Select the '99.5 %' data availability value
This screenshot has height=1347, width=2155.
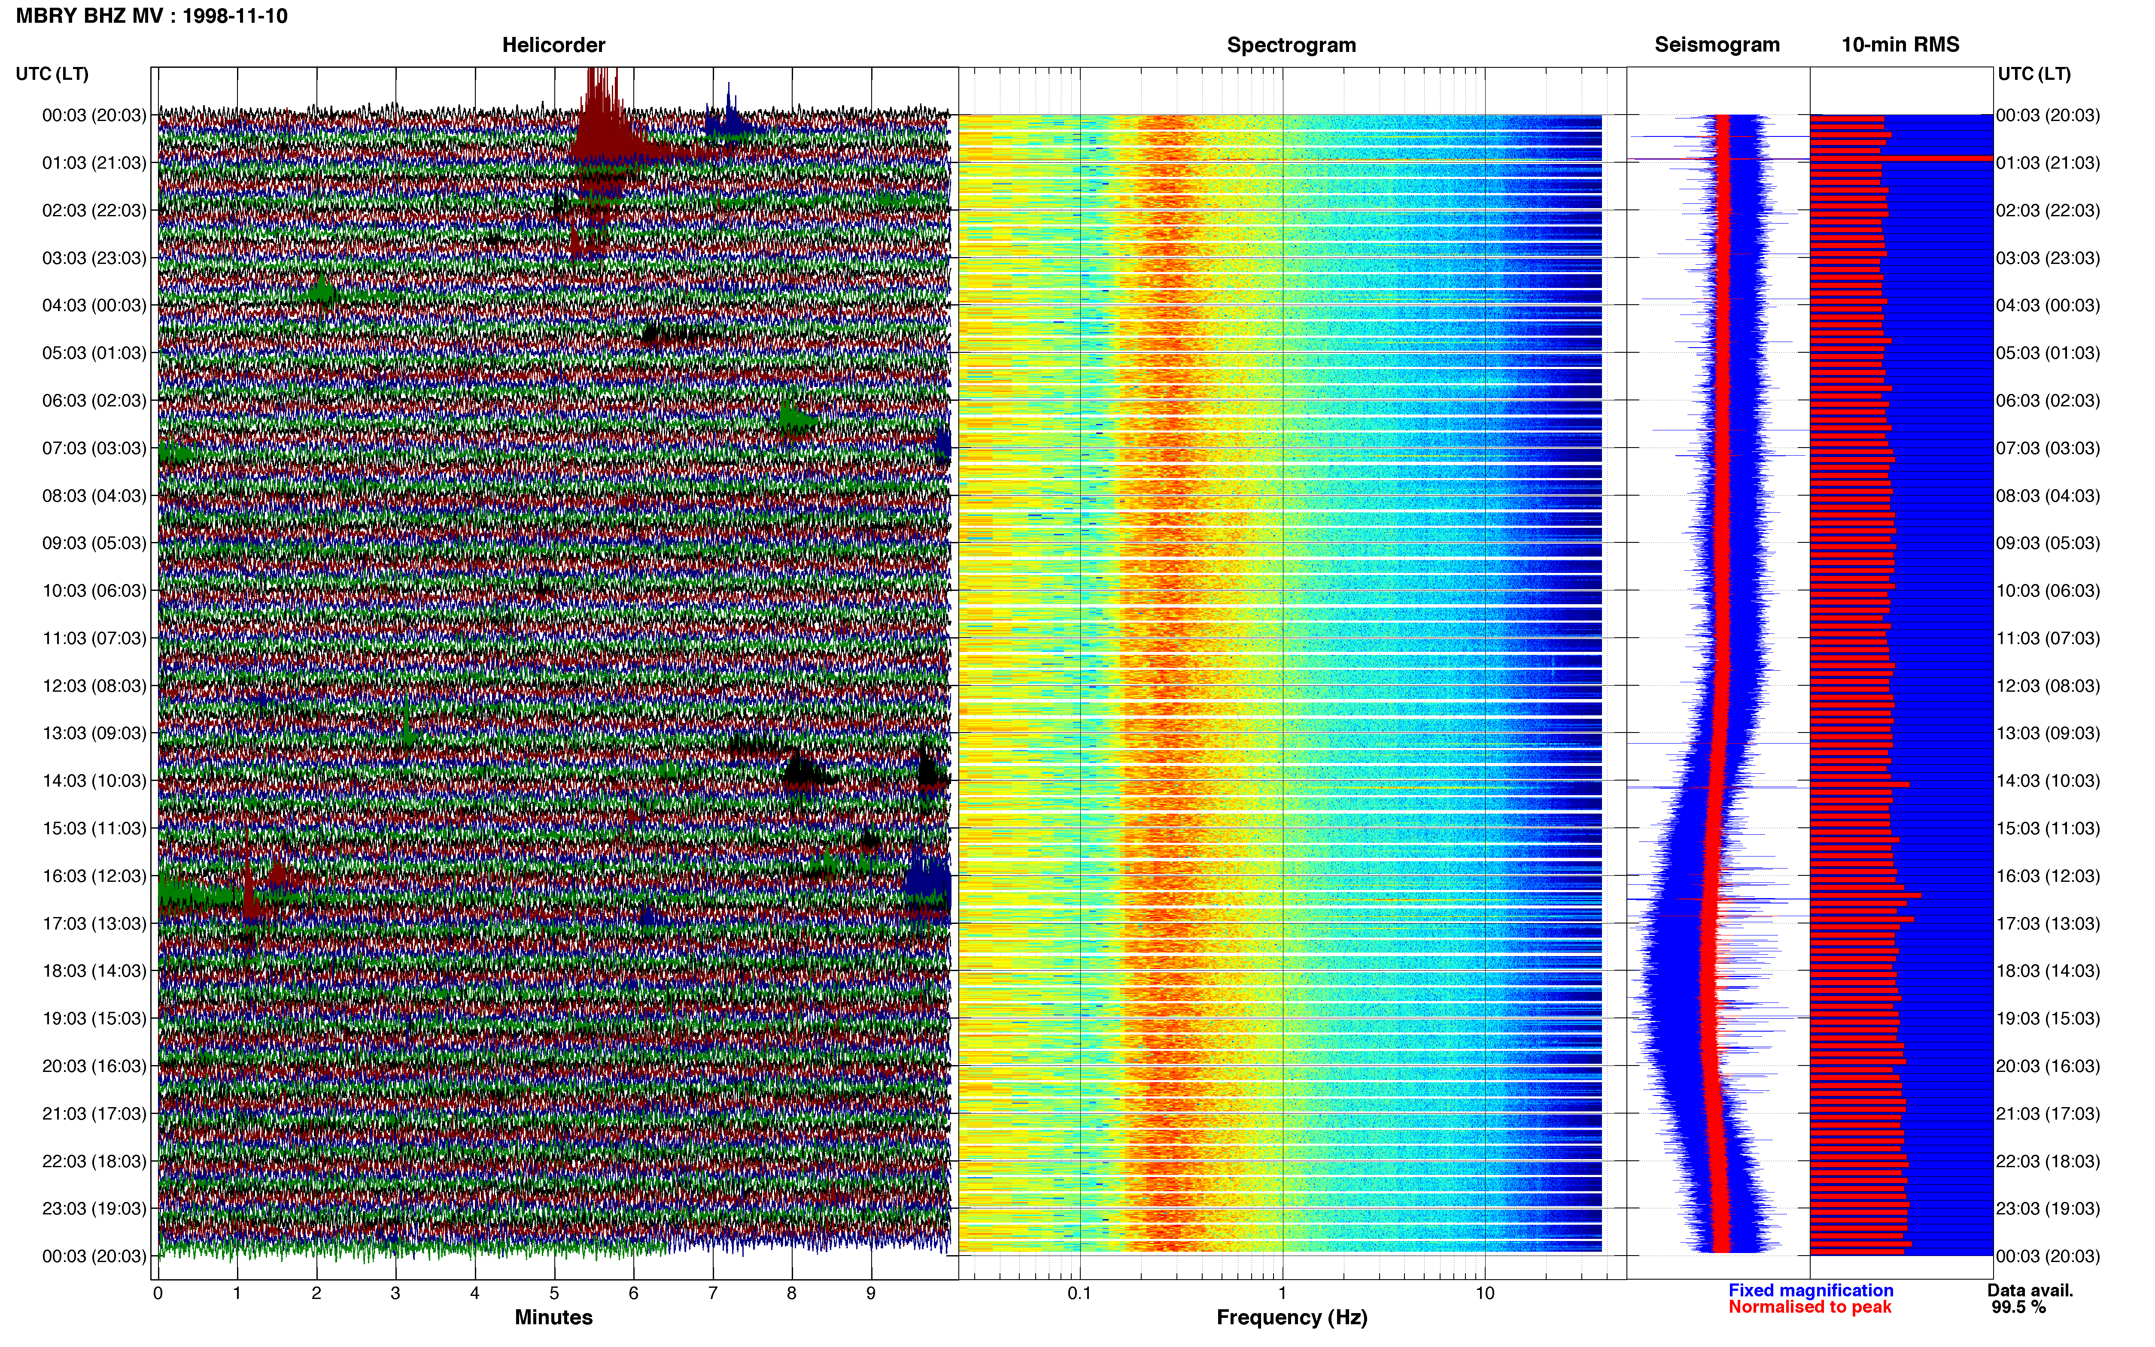2018,1307
